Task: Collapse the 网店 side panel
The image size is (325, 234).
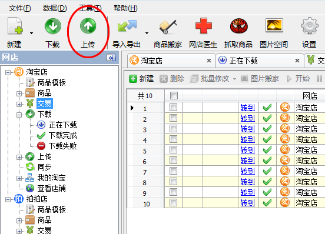Action: pos(111,58)
